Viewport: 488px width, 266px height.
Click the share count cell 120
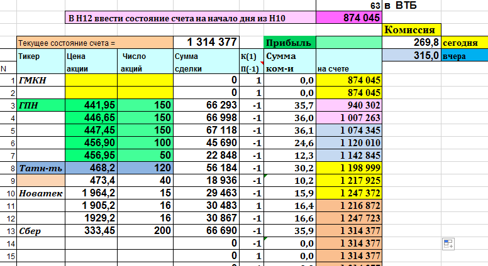[145, 168]
